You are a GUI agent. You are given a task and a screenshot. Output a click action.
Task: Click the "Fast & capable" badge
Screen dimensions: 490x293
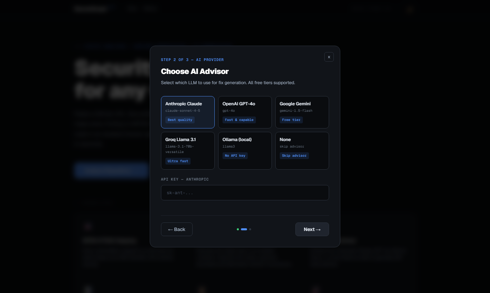[x=239, y=120]
